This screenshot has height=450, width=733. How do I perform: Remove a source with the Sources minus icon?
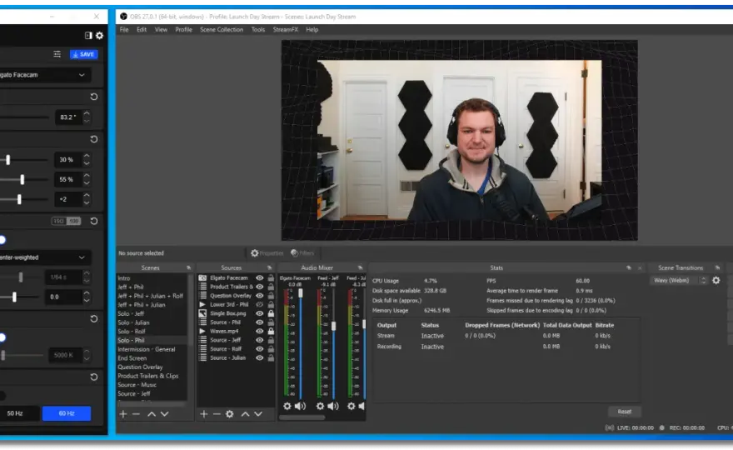click(217, 414)
